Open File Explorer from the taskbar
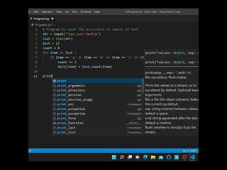The height and width of the screenshot is (170, 227). (x=153, y=157)
